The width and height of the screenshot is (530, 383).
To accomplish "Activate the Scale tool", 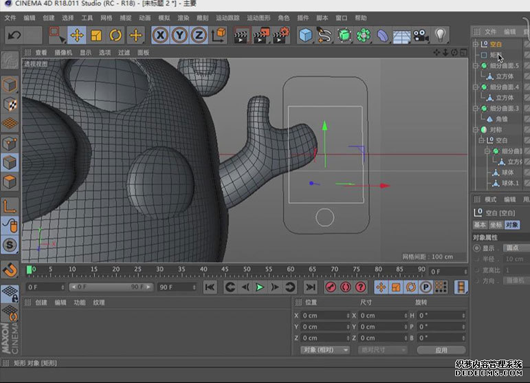I will point(96,35).
